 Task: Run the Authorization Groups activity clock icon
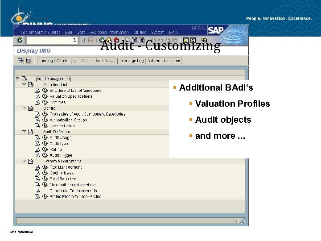coord(45,120)
